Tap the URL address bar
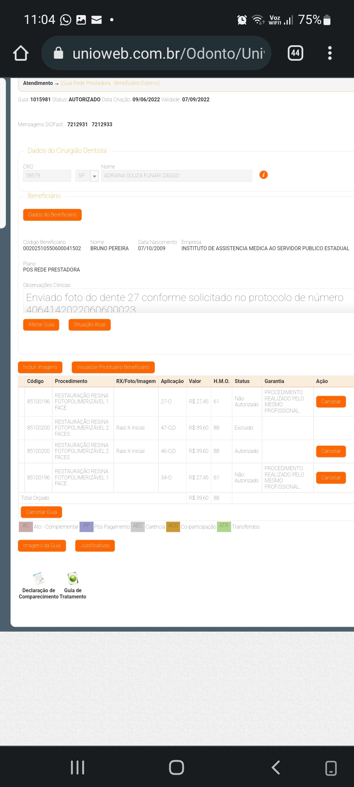Screen dimensions: 354x787 (x=156, y=53)
